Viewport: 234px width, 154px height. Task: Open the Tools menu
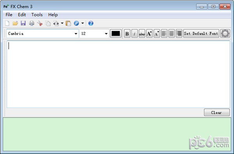tap(37, 15)
